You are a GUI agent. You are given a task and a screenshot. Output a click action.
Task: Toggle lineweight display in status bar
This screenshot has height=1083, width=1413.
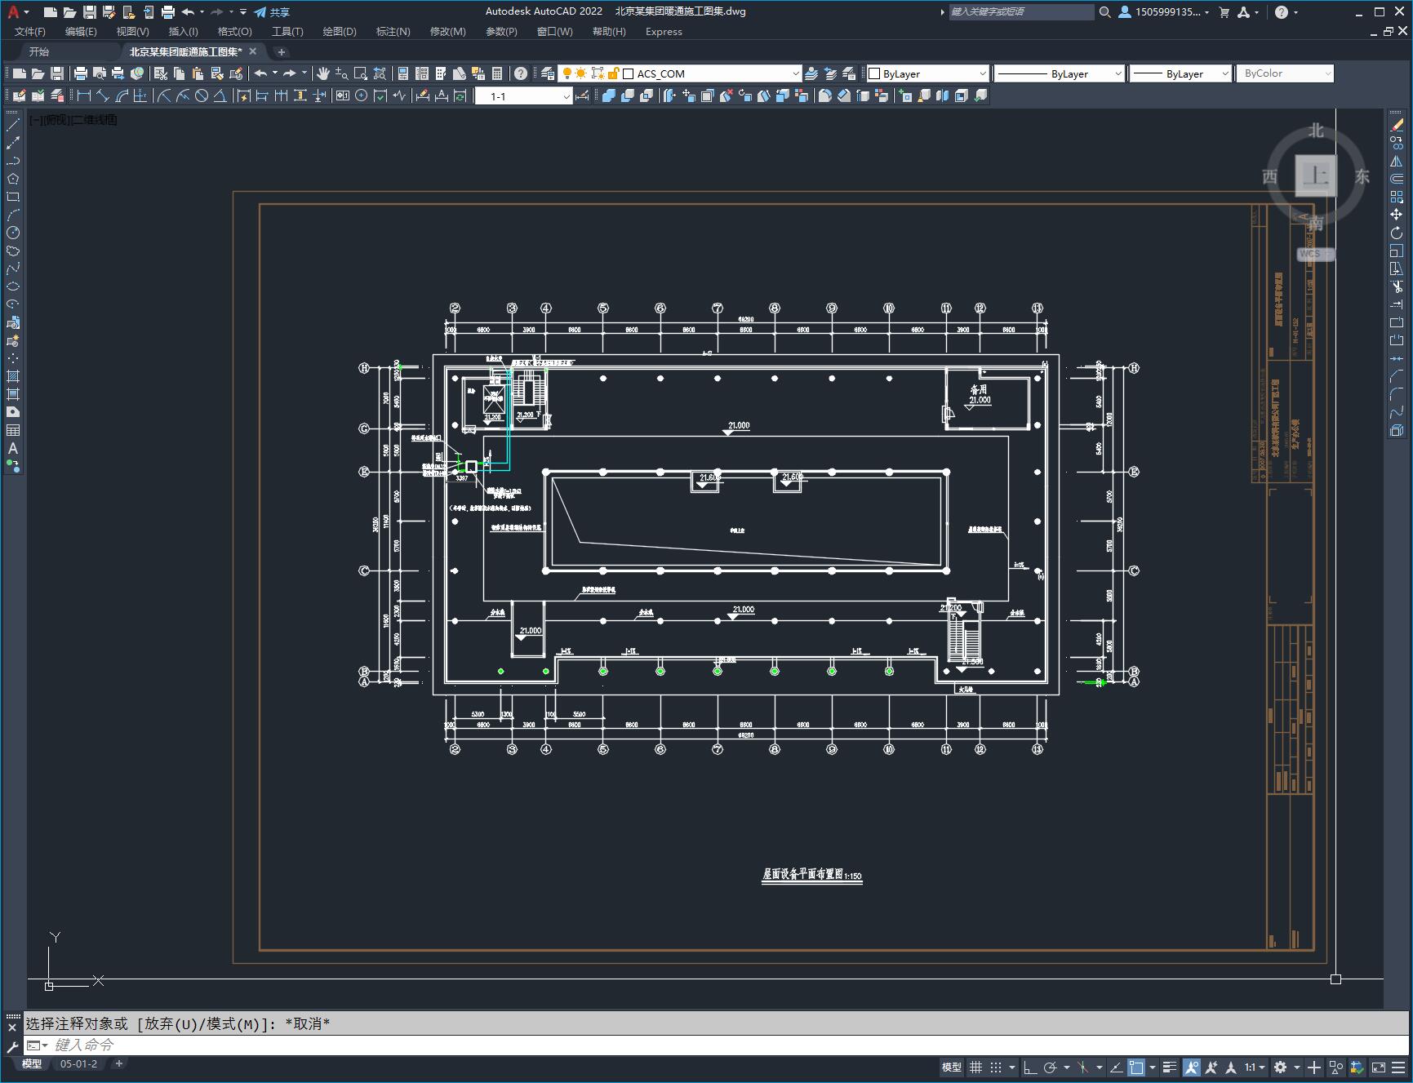[1170, 1067]
